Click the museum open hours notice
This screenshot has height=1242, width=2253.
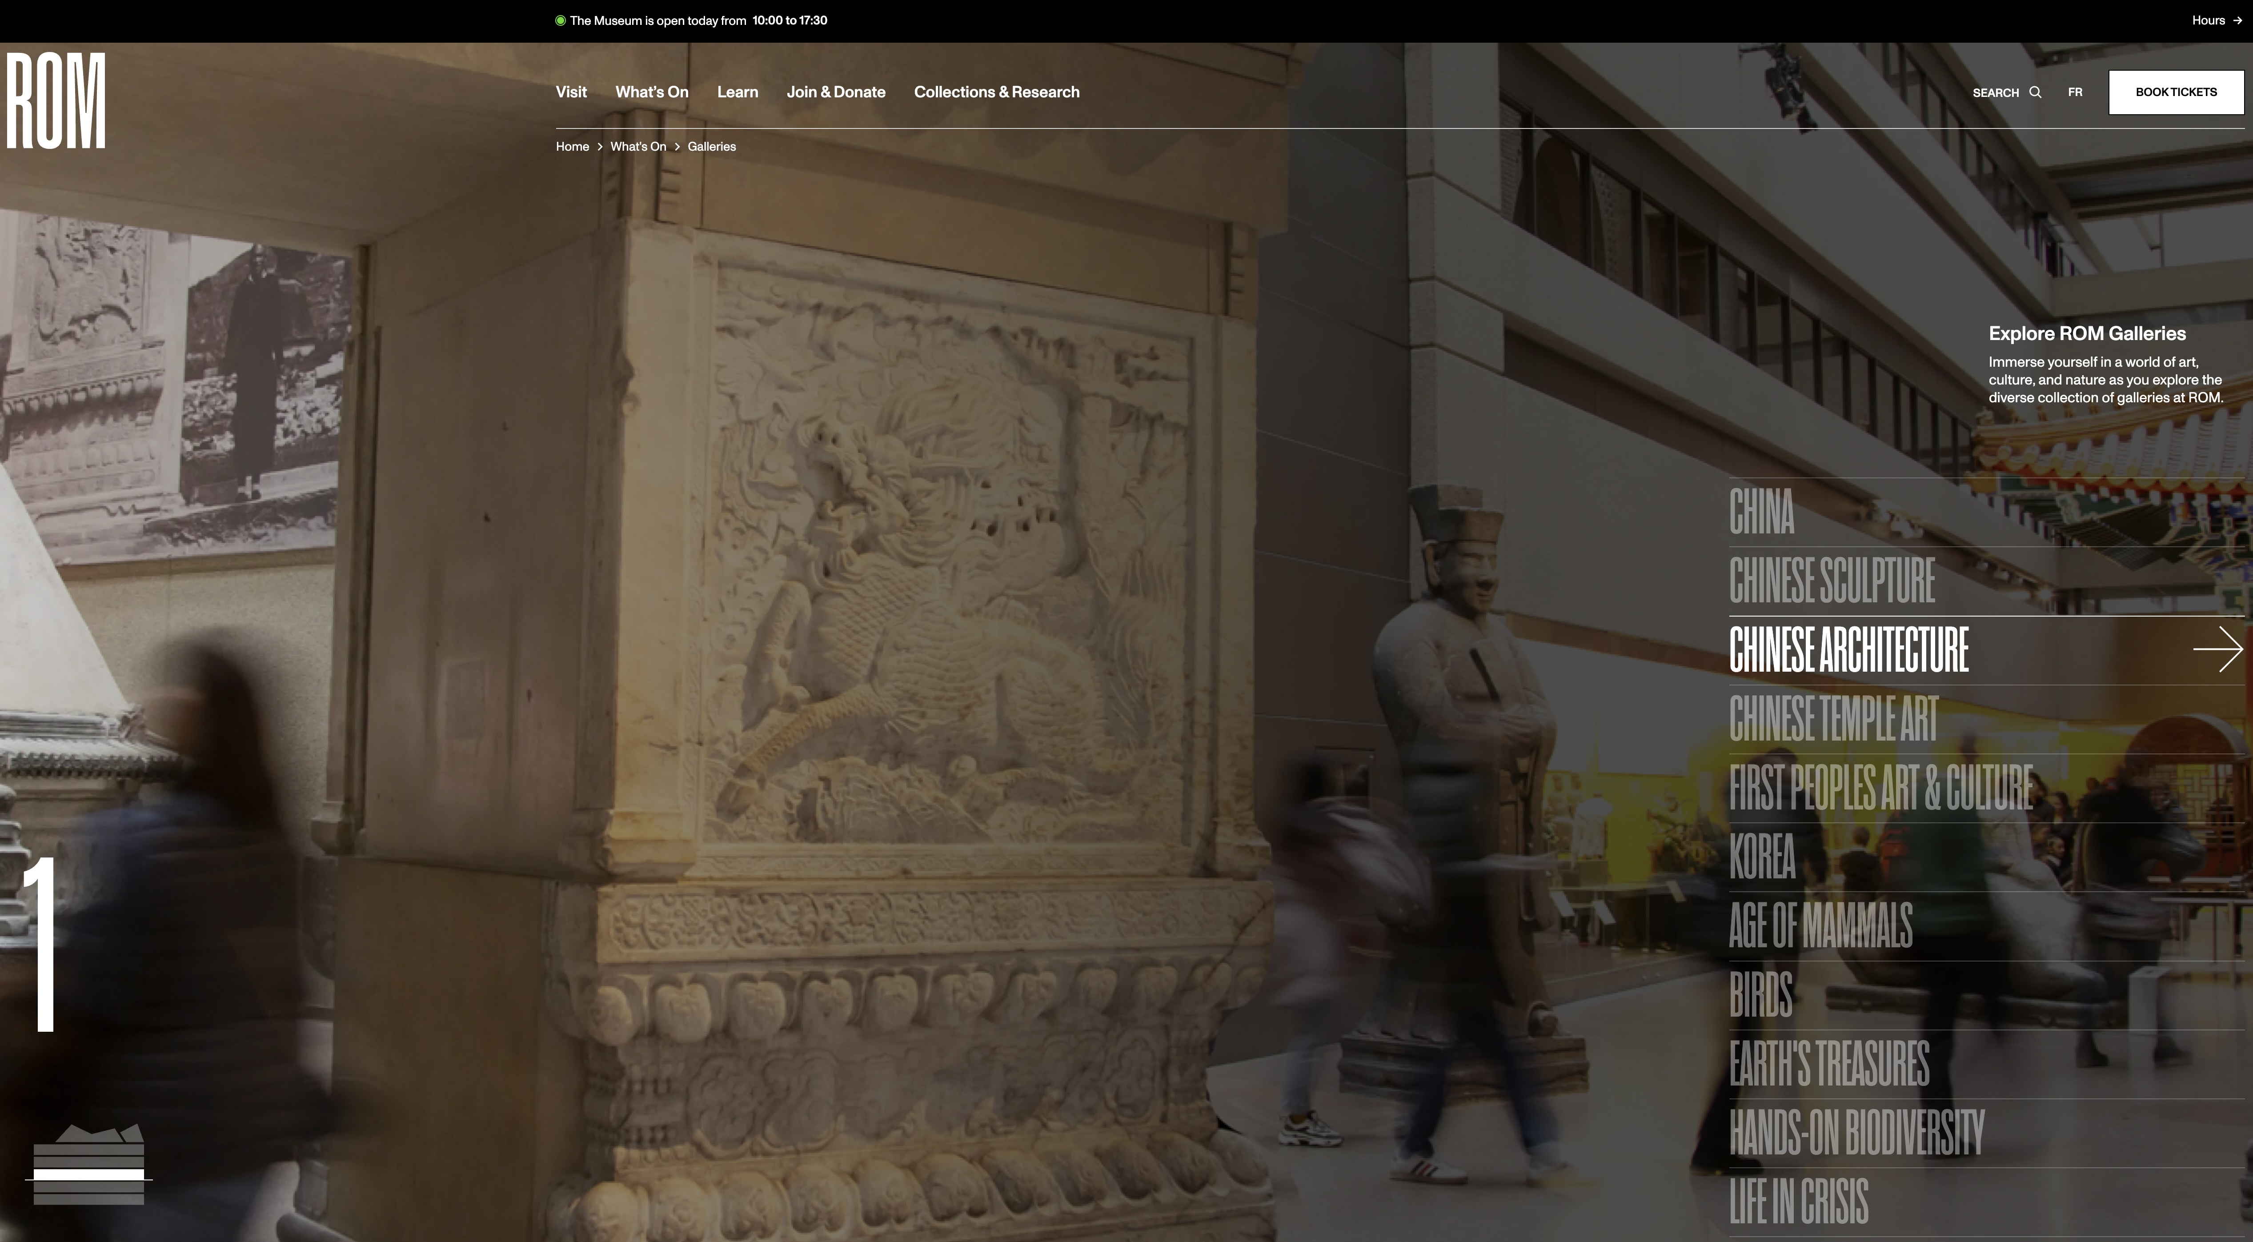click(691, 20)
